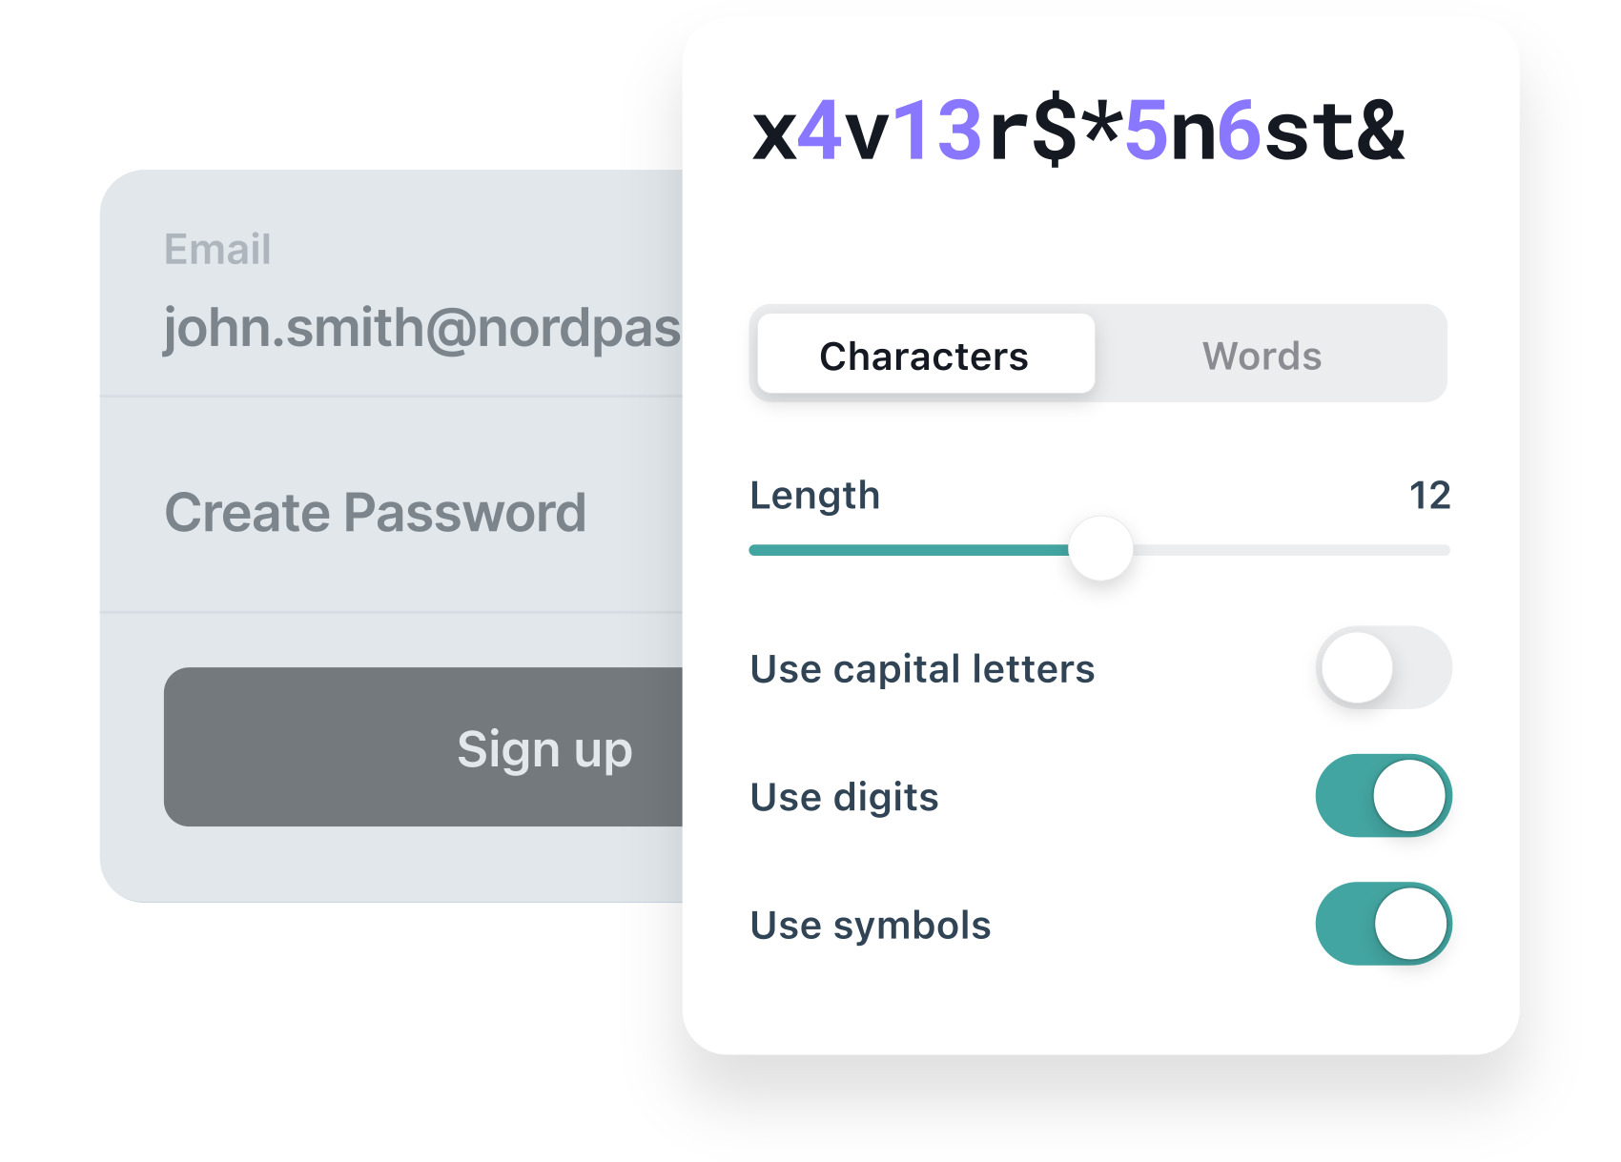Disable the Use digits toggle
The height and width of the screenshot is (1162, 1621).
[x=1383, y=796]
